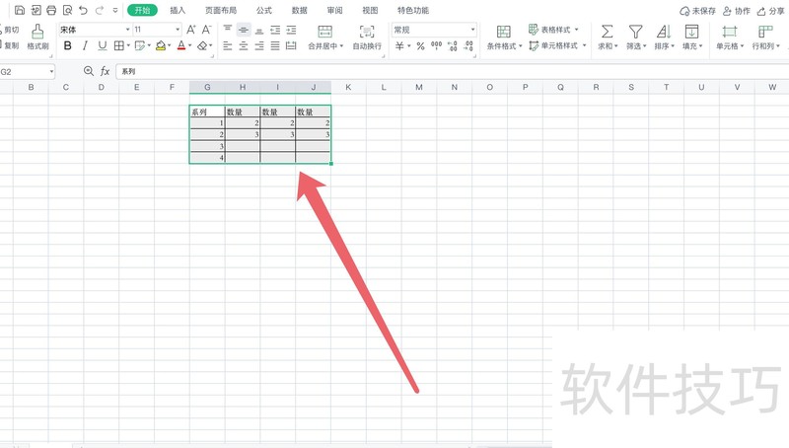Align text left horizontally
The width and height of the screenshot is (789, 448).
point(228,45)
